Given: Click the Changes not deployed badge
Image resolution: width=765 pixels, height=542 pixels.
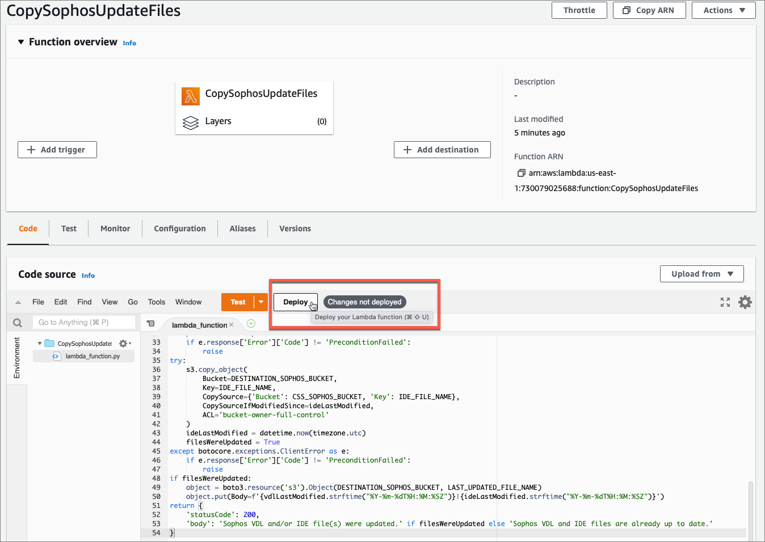Looking at the screenshot, I should tap(364, 302).
